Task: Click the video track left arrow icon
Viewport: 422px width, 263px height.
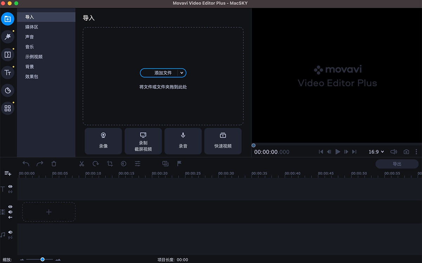Action: point(10,217)
